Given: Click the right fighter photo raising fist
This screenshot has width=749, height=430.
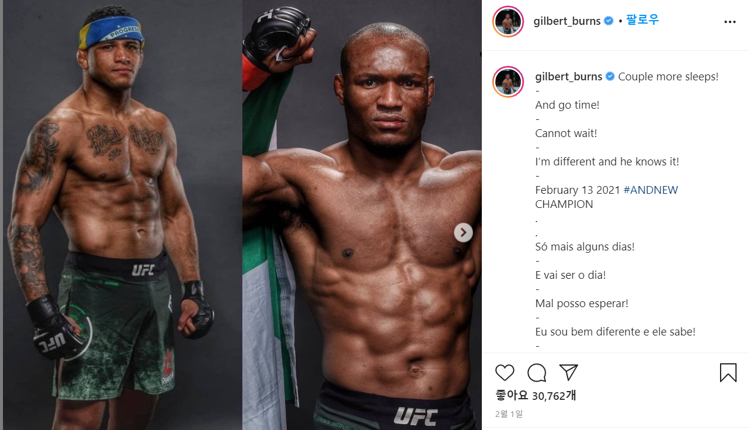Looking at the screenshot, I should pyautogui.click(x=362, y=215).
